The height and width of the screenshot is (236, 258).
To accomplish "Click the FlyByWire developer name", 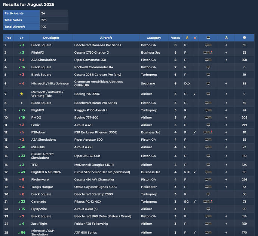I will (x=39, y=209).
